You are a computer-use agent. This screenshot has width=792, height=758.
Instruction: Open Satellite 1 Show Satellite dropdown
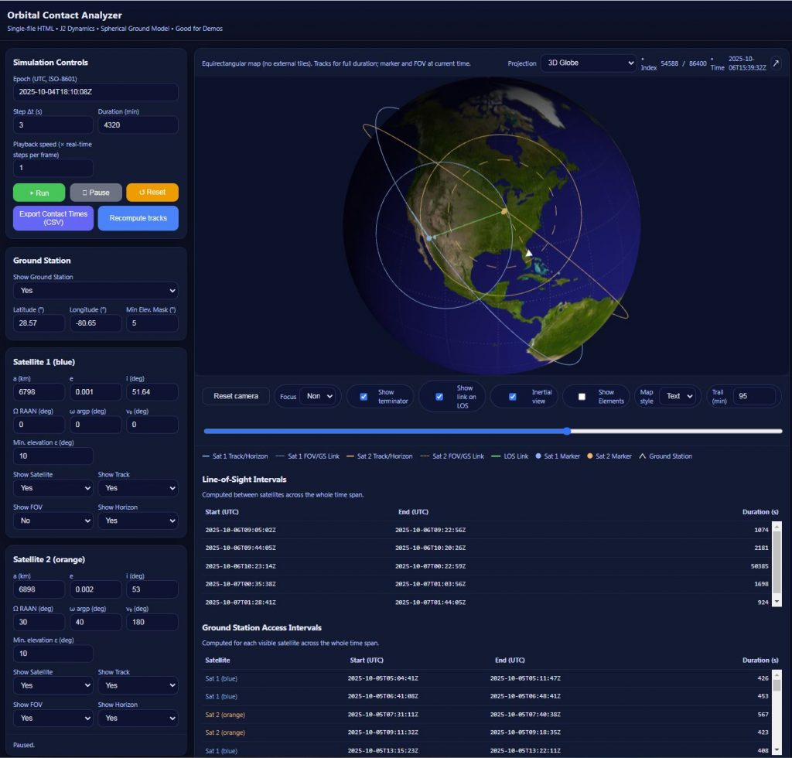53,488
